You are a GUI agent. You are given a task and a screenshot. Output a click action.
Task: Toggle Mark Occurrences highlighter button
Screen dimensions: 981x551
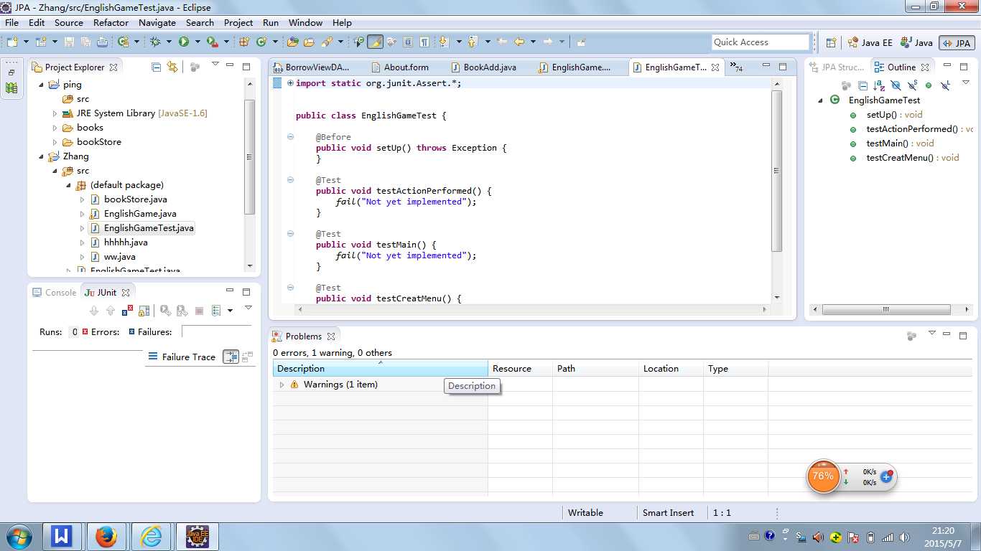coord(375,42)
